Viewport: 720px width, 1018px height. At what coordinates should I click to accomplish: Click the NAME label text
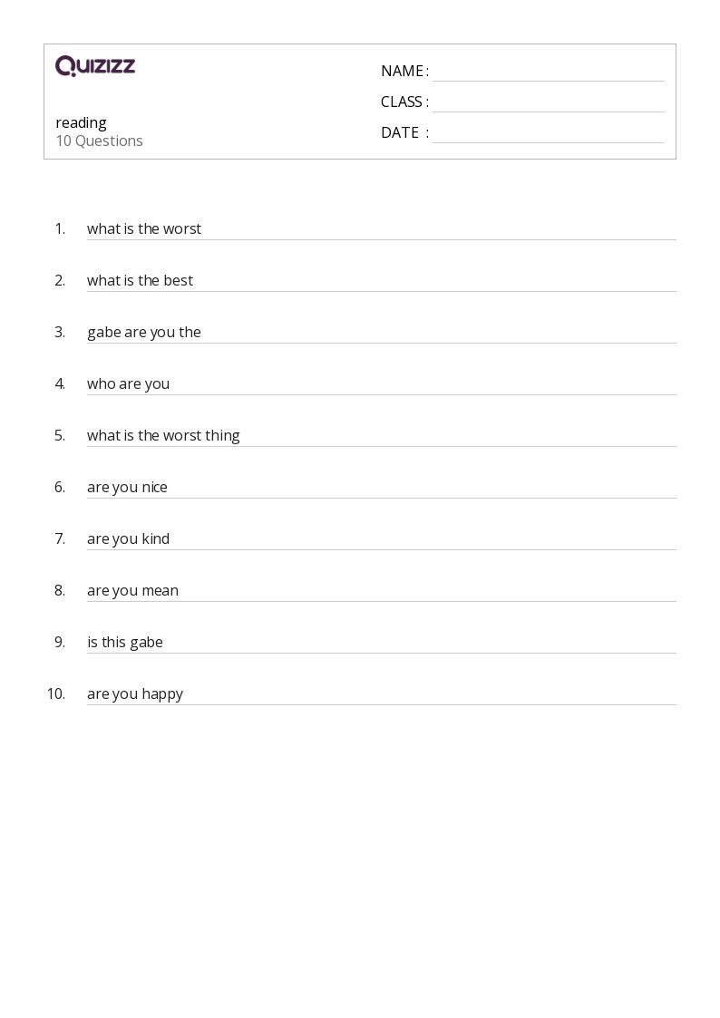(403, 71)
